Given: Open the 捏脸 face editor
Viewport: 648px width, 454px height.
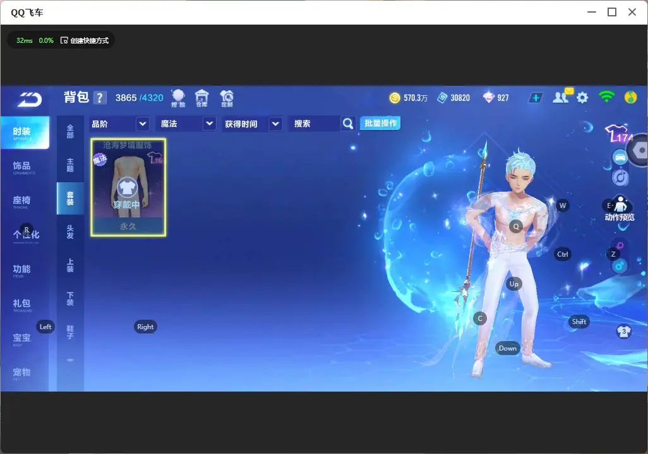Looking at the screenshot, I should [178, 98].
